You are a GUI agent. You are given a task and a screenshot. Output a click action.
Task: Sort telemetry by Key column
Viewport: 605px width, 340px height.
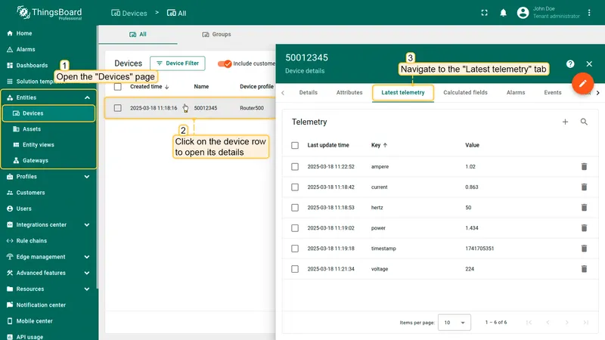379,145
